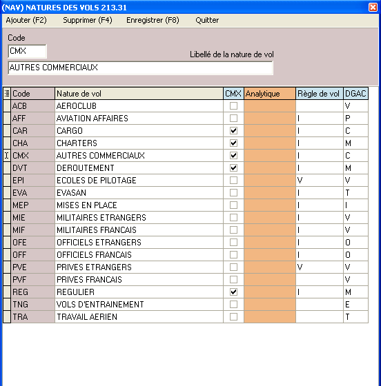Image resolution: width=381 pixels, height=386 pixels.
Task: Uncheck CMX checkbox for CARGO row
Action: point(233,131)
